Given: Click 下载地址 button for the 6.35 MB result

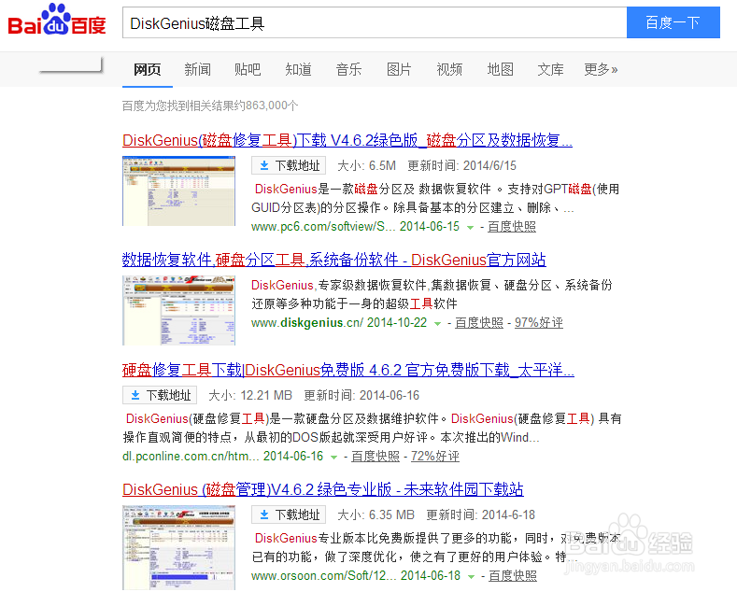Looking at the screenshot, I should [x=289, y=514].
